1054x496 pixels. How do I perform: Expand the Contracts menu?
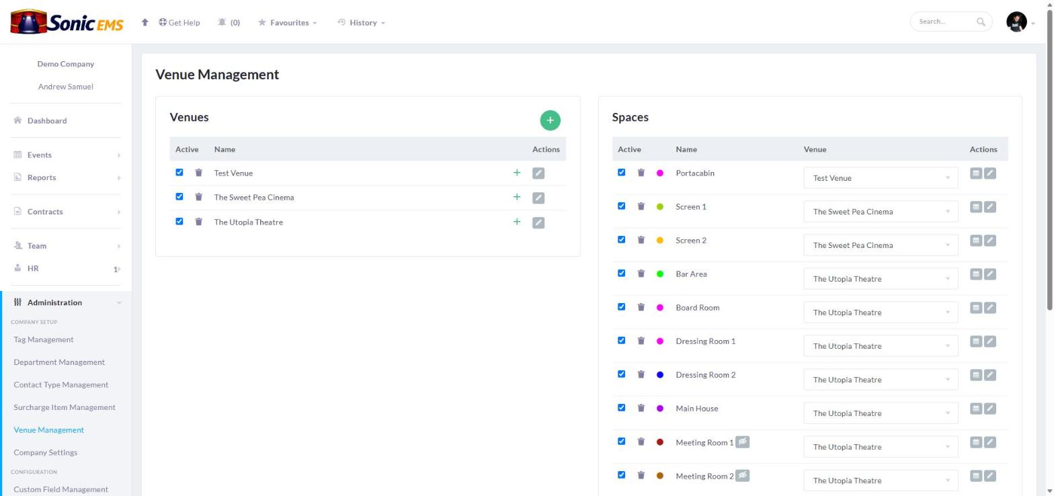(66, 212)
